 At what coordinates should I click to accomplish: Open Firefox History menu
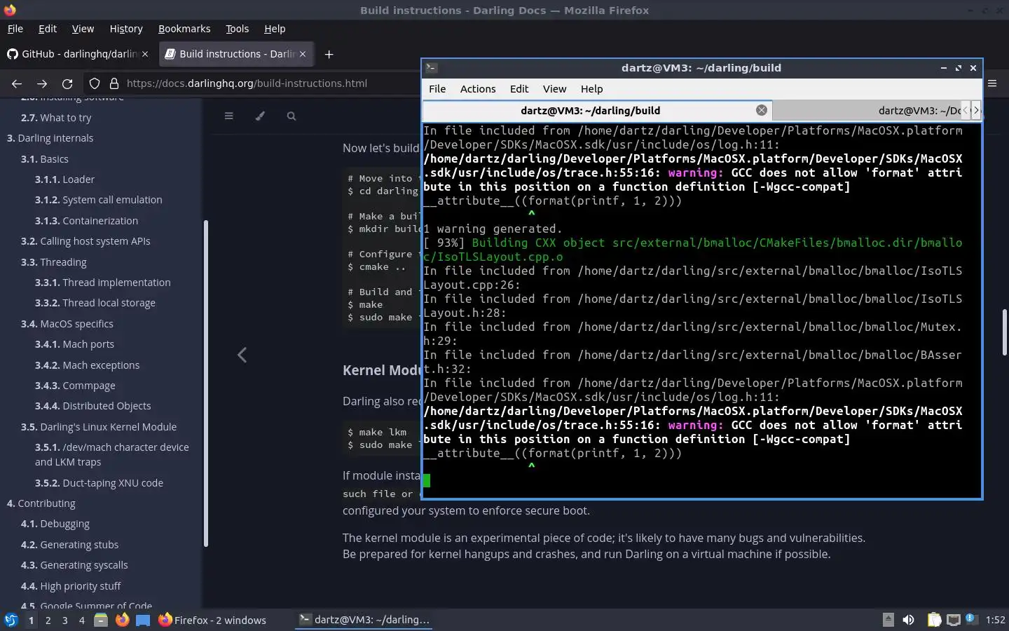126,29
